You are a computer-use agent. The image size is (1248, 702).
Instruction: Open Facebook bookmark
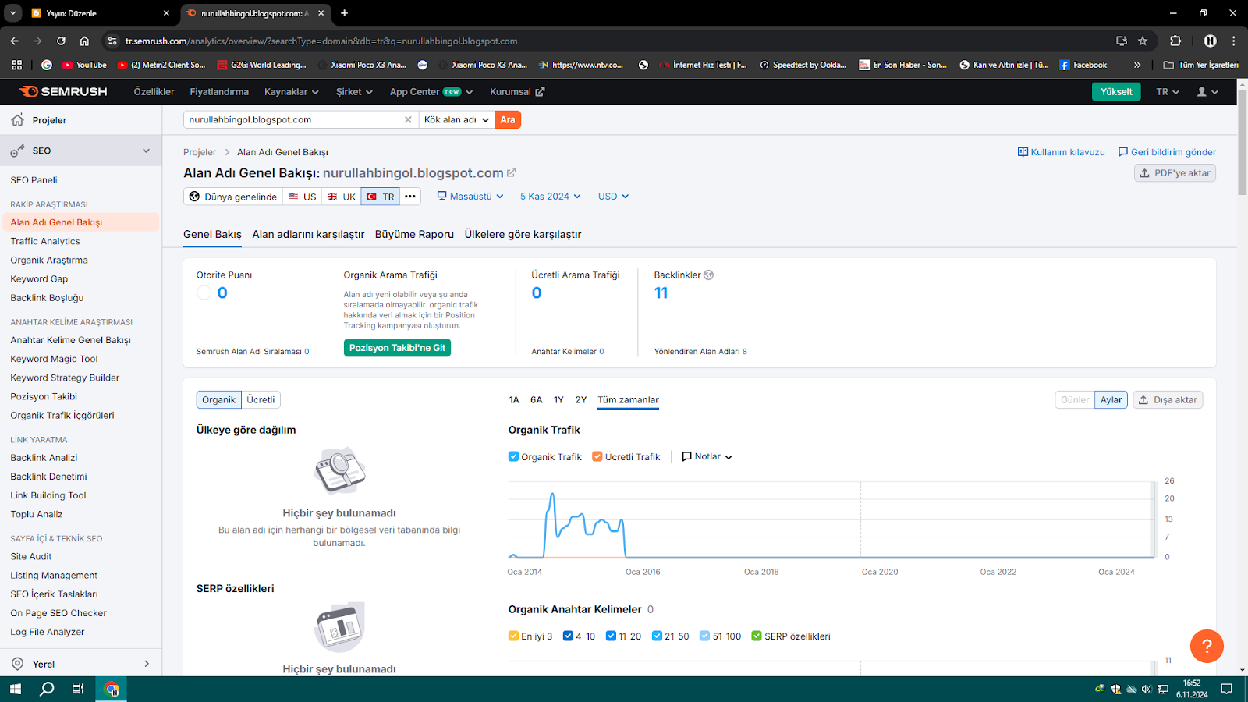click(x=1083, y=65)
